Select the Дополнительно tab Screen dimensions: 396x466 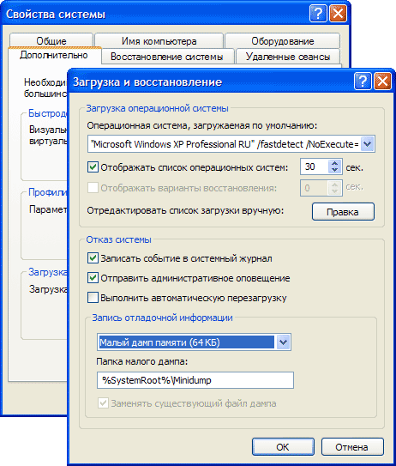click(x=54, y=55)
